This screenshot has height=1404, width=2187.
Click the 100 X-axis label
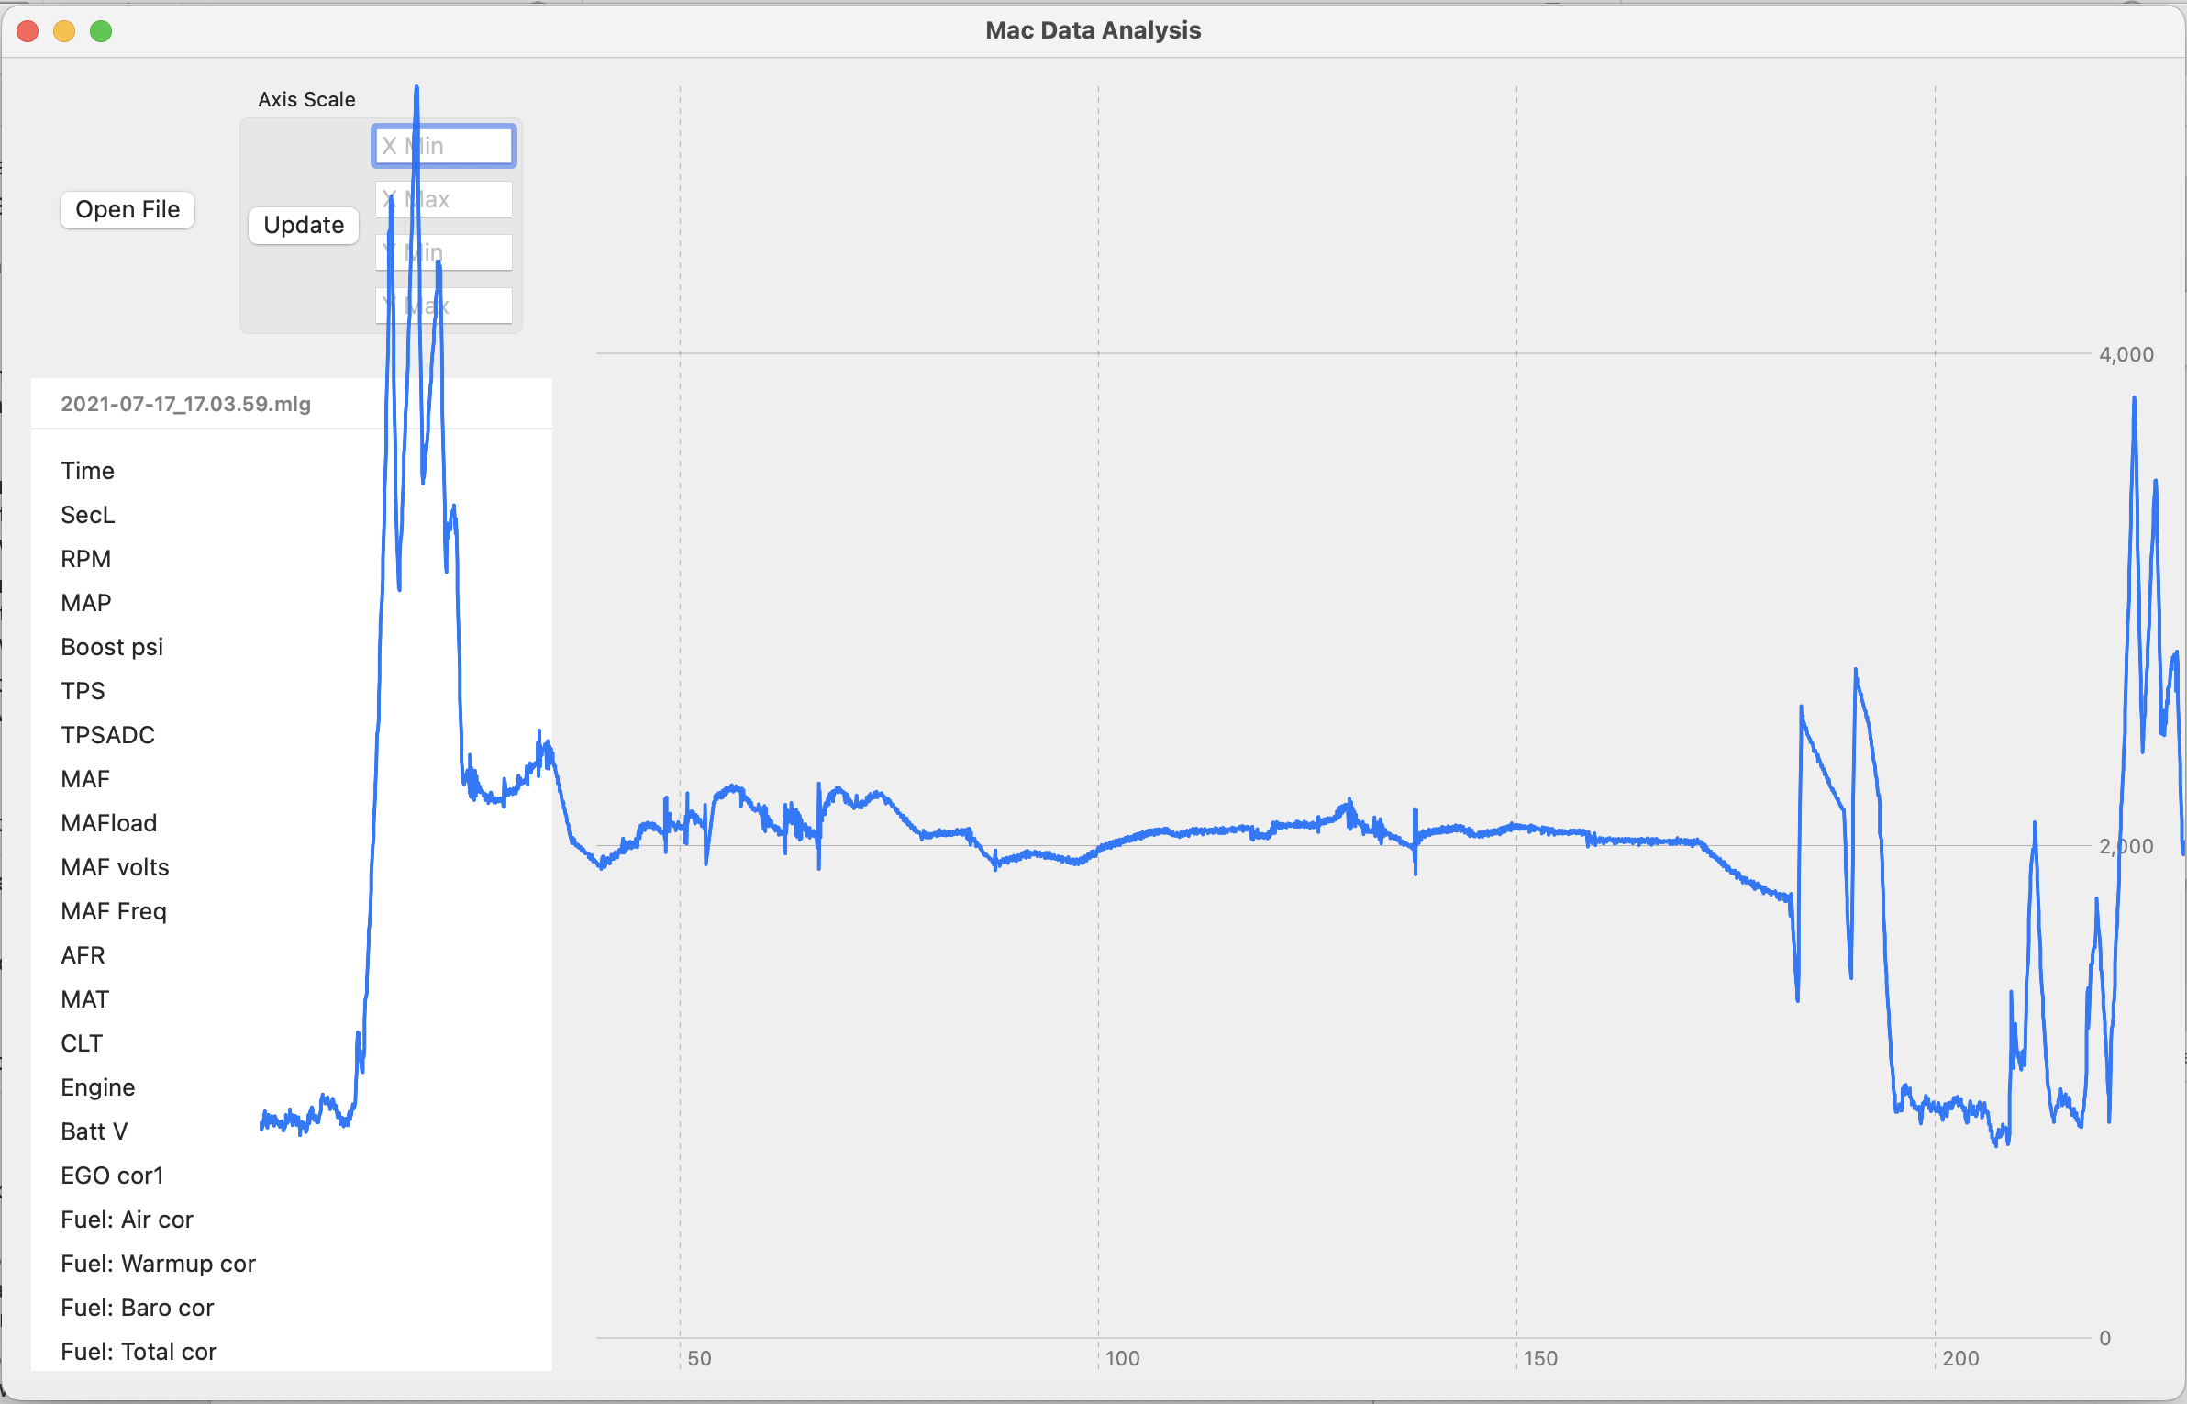click(x=1123, y=1358)
